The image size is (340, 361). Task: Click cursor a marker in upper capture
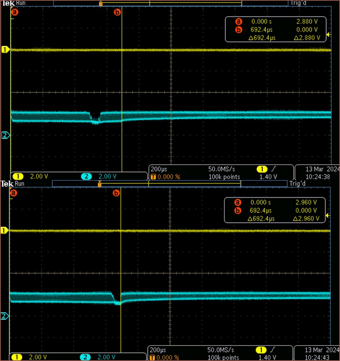click(15, 13)
